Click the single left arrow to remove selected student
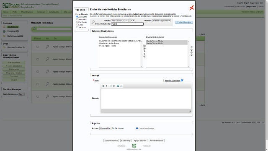This screenshot has width=268, height=151. click(x=144, y=54)
